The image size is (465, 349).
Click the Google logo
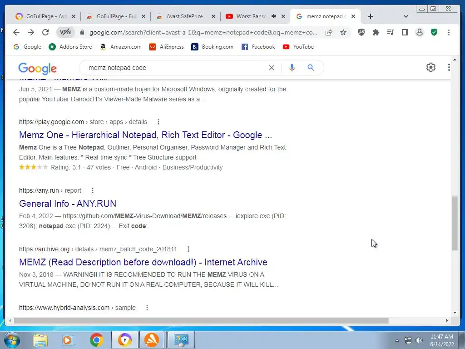tap(37, 68)
